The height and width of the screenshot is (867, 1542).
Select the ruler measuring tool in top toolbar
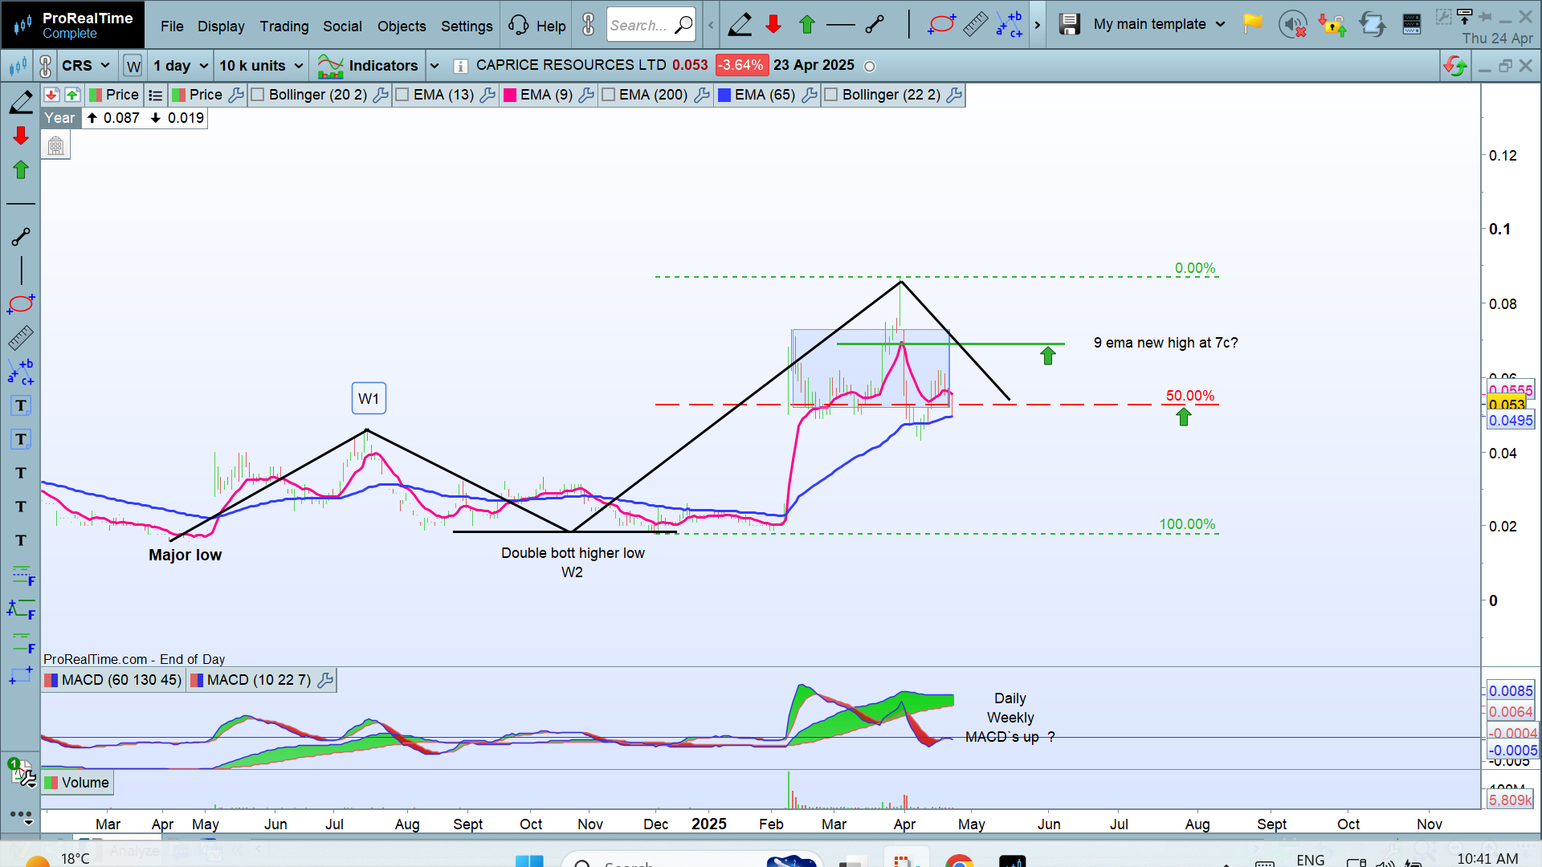[975, 25]
